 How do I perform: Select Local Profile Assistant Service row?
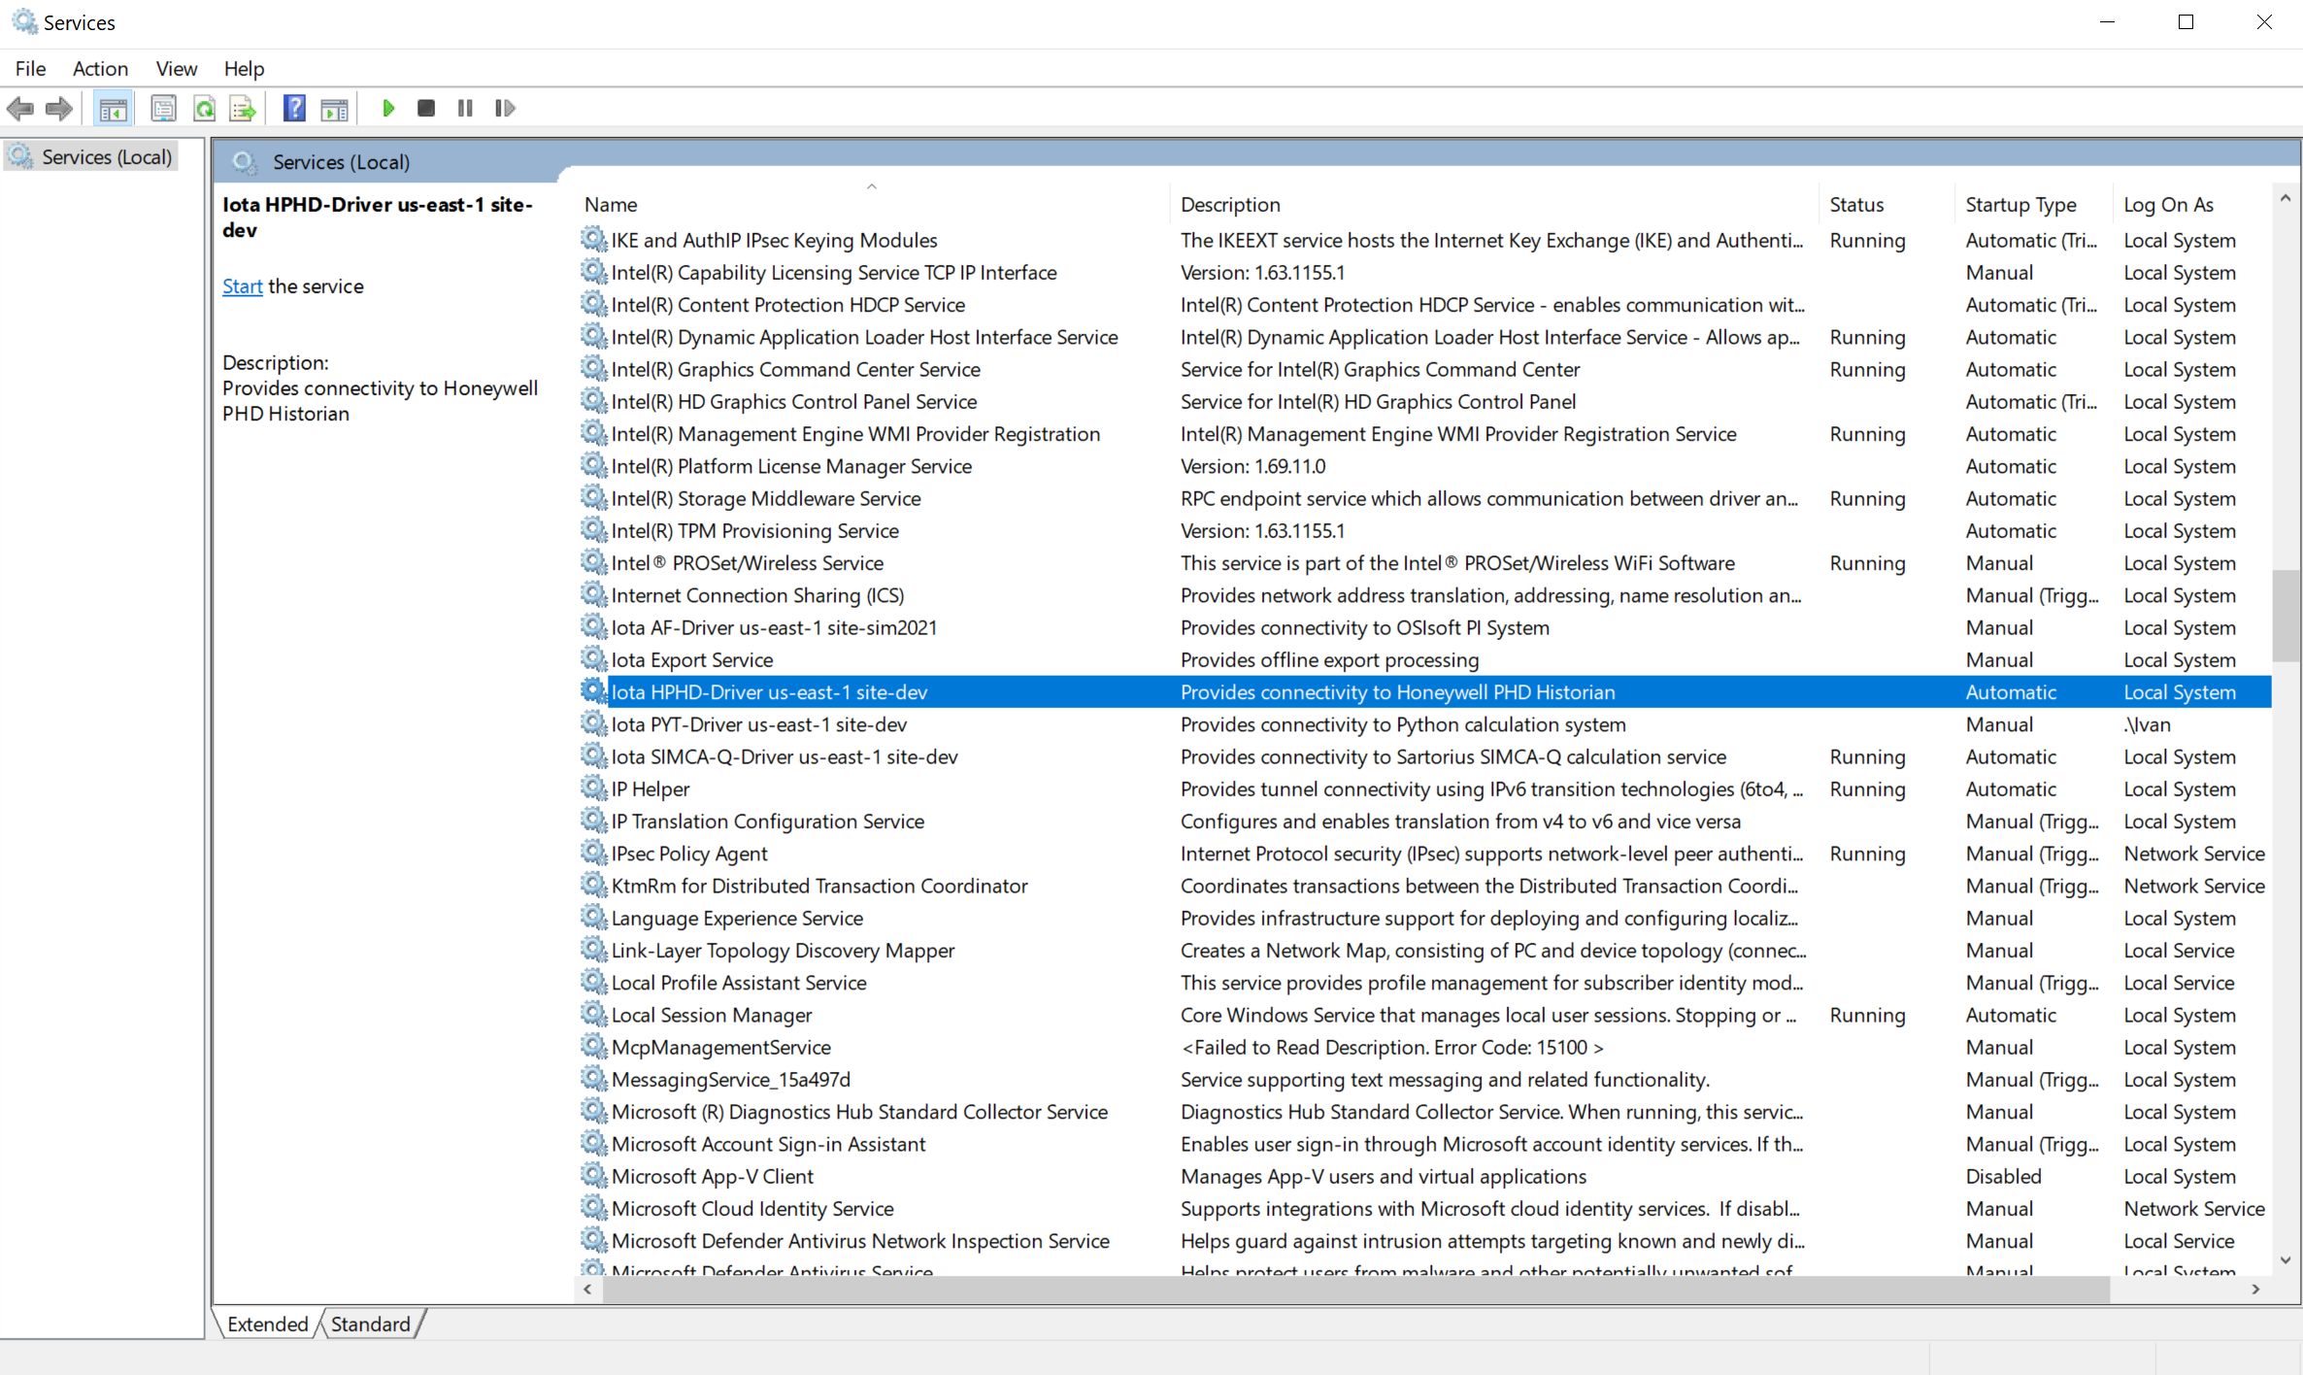(1423, 982)
